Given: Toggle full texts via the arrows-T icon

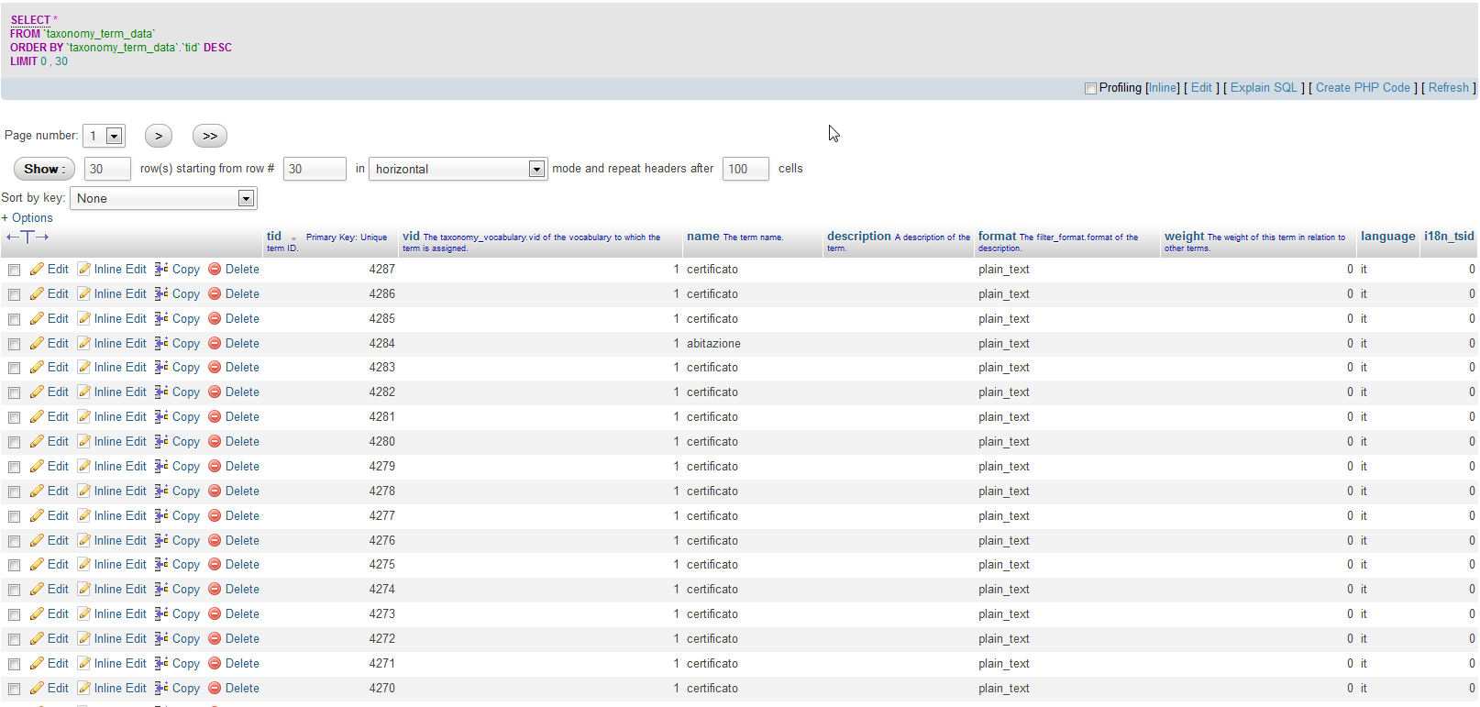Looking at the screenshot, I should [28, 238].
